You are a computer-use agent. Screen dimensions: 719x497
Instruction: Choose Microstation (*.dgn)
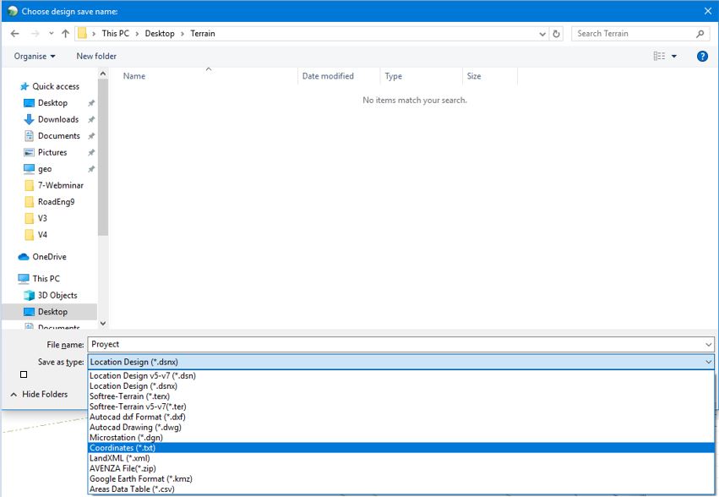[400, 438]
